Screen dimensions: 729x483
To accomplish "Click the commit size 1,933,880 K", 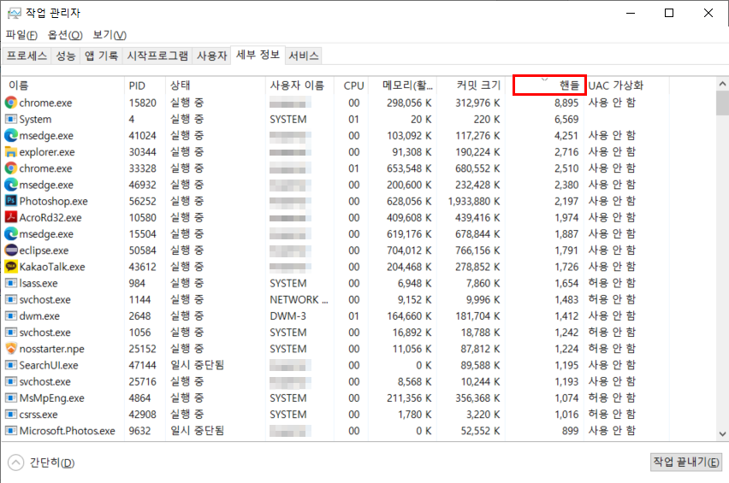I will [x=474, y=201].
